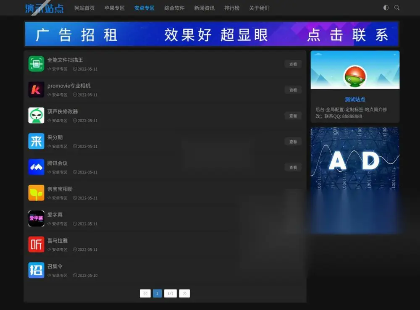This screenshot has height=310, width=420.
Task: Click the sidebar mountain header image
Action: [x=355, y=70]
